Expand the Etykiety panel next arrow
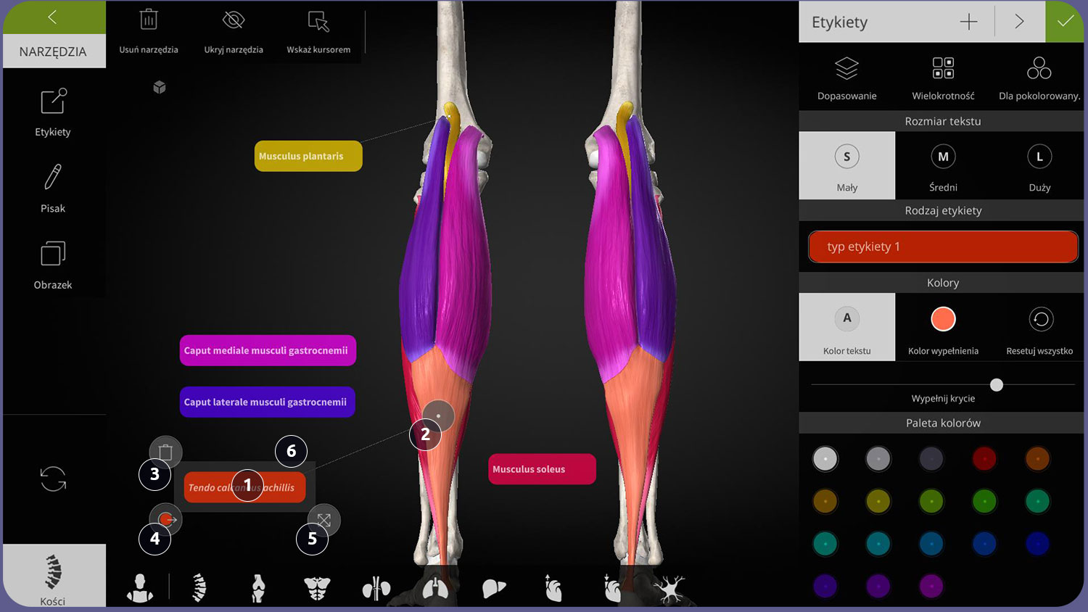Image resolution: width=1088 pixels, height=612 pixels. (x=1019, y=22)
